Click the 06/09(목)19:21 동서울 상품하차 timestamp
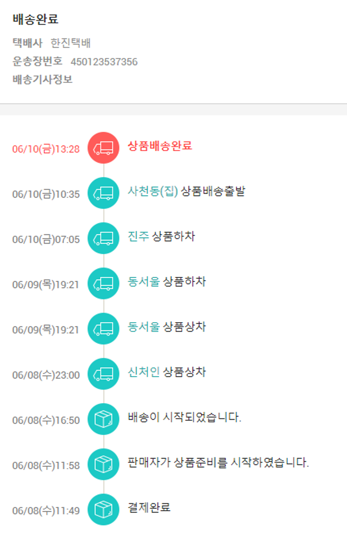Screen dimensions: 347x538 click(x=46, y=285)
